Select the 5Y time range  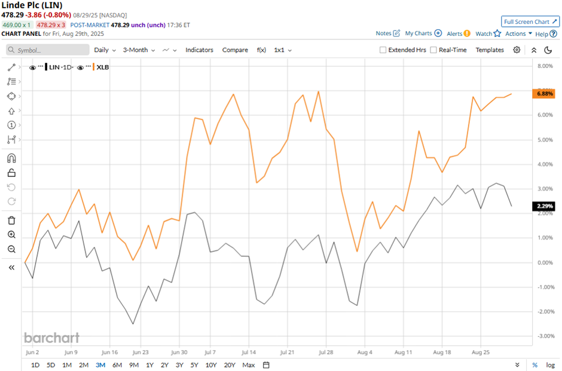click(x=194, y=365)
